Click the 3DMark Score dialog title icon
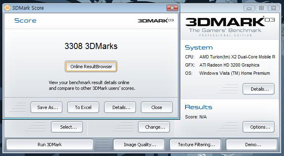284x156 pixels. point(7,8)
